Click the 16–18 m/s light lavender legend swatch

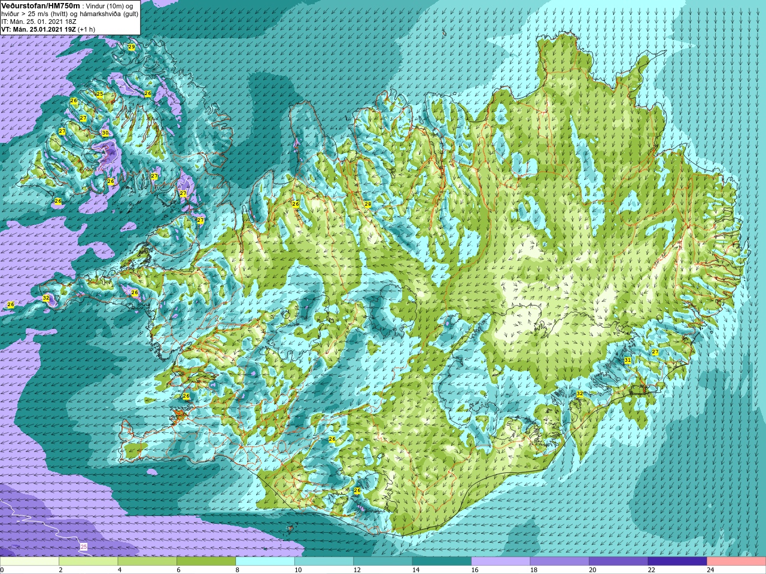coord(501,561)
